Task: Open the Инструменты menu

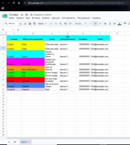Action: 69,18
